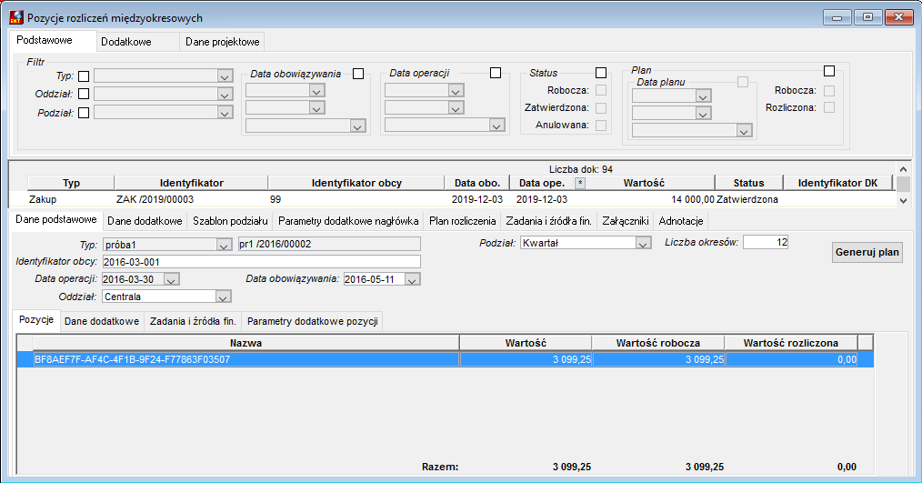Viewport: 922px width, 483px height.
Task: Select the BF8AEF7F position row
Action: pos(446,359)
